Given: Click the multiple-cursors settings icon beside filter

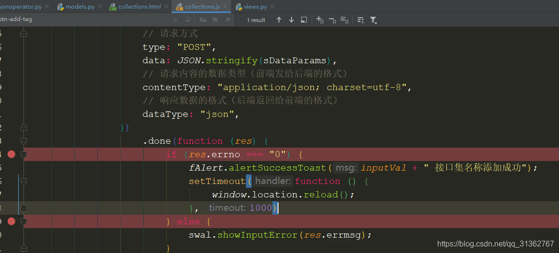Looking at the screenshot, I should coord(361,20).
